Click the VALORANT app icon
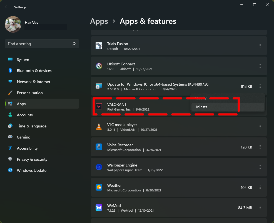This screenshot has width=274, height=223. [99, 106]
